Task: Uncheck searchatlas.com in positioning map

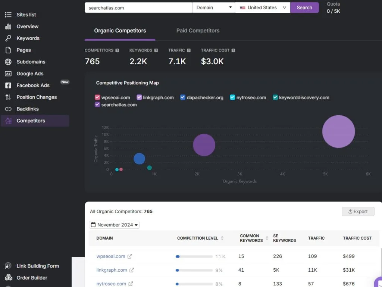Action: [x=97, y=104]
